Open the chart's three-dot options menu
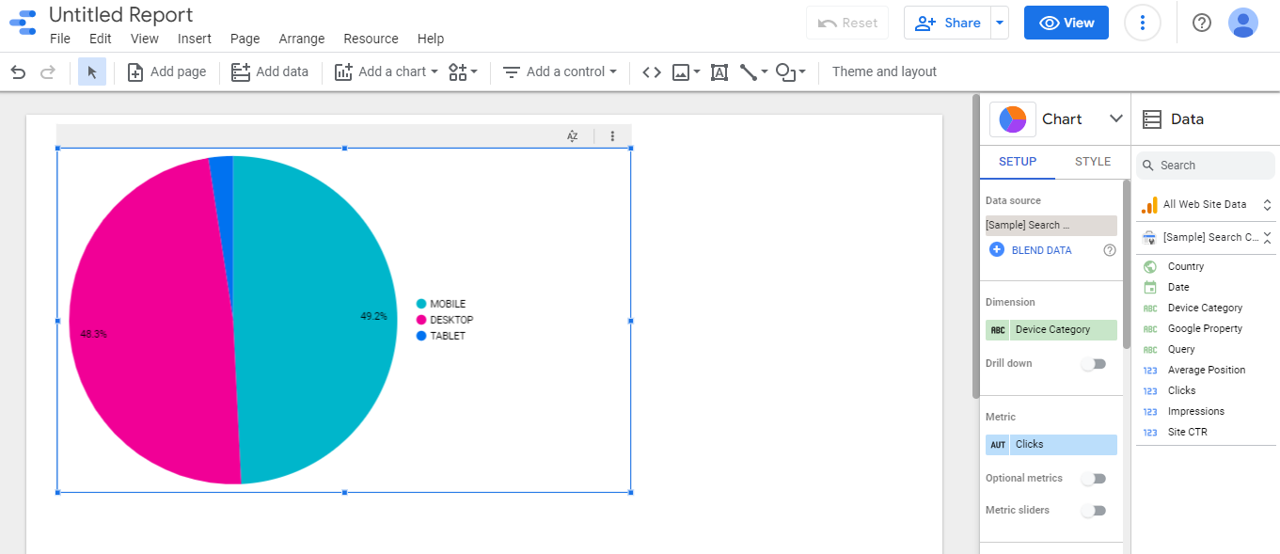This screenshot has width=1280, height=554. pyautogui.click(x=612, y=136)
